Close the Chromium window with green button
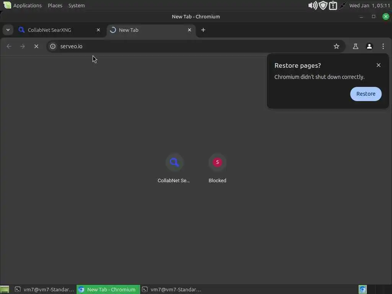Screen dimensions: 392x294 point(386,16)
